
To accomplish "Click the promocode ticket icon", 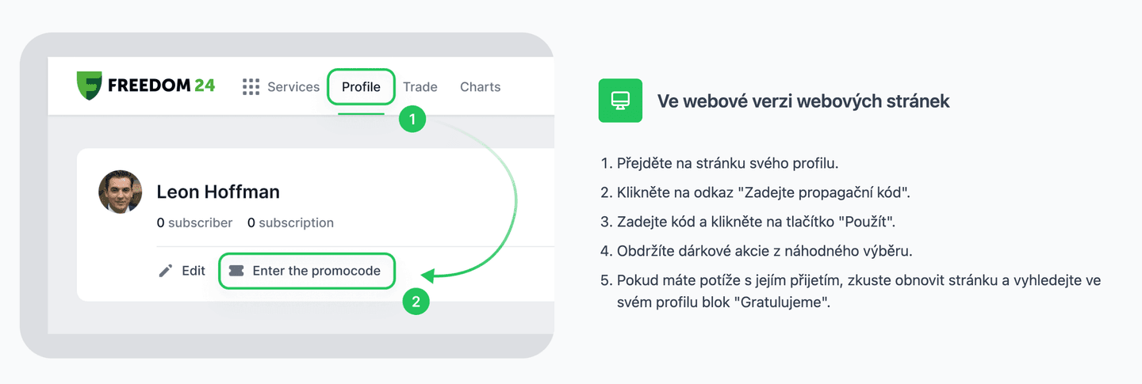I will pyautogui.click(x=236, y=271).
